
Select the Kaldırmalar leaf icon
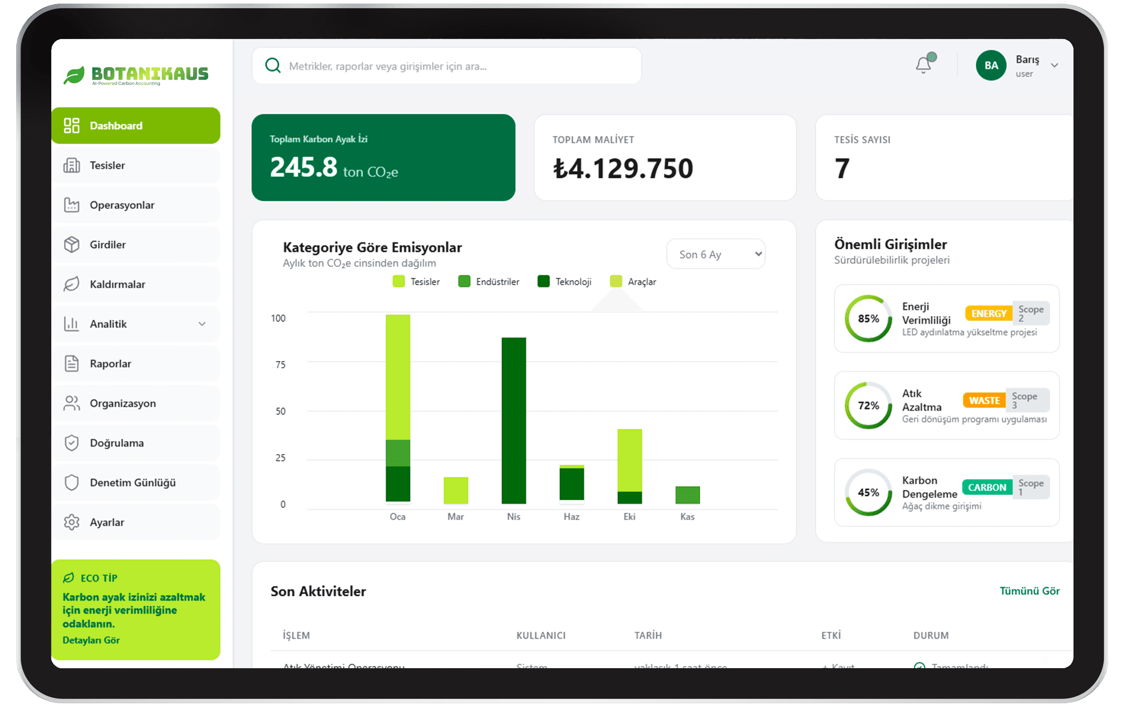click(x=72, y=284)
